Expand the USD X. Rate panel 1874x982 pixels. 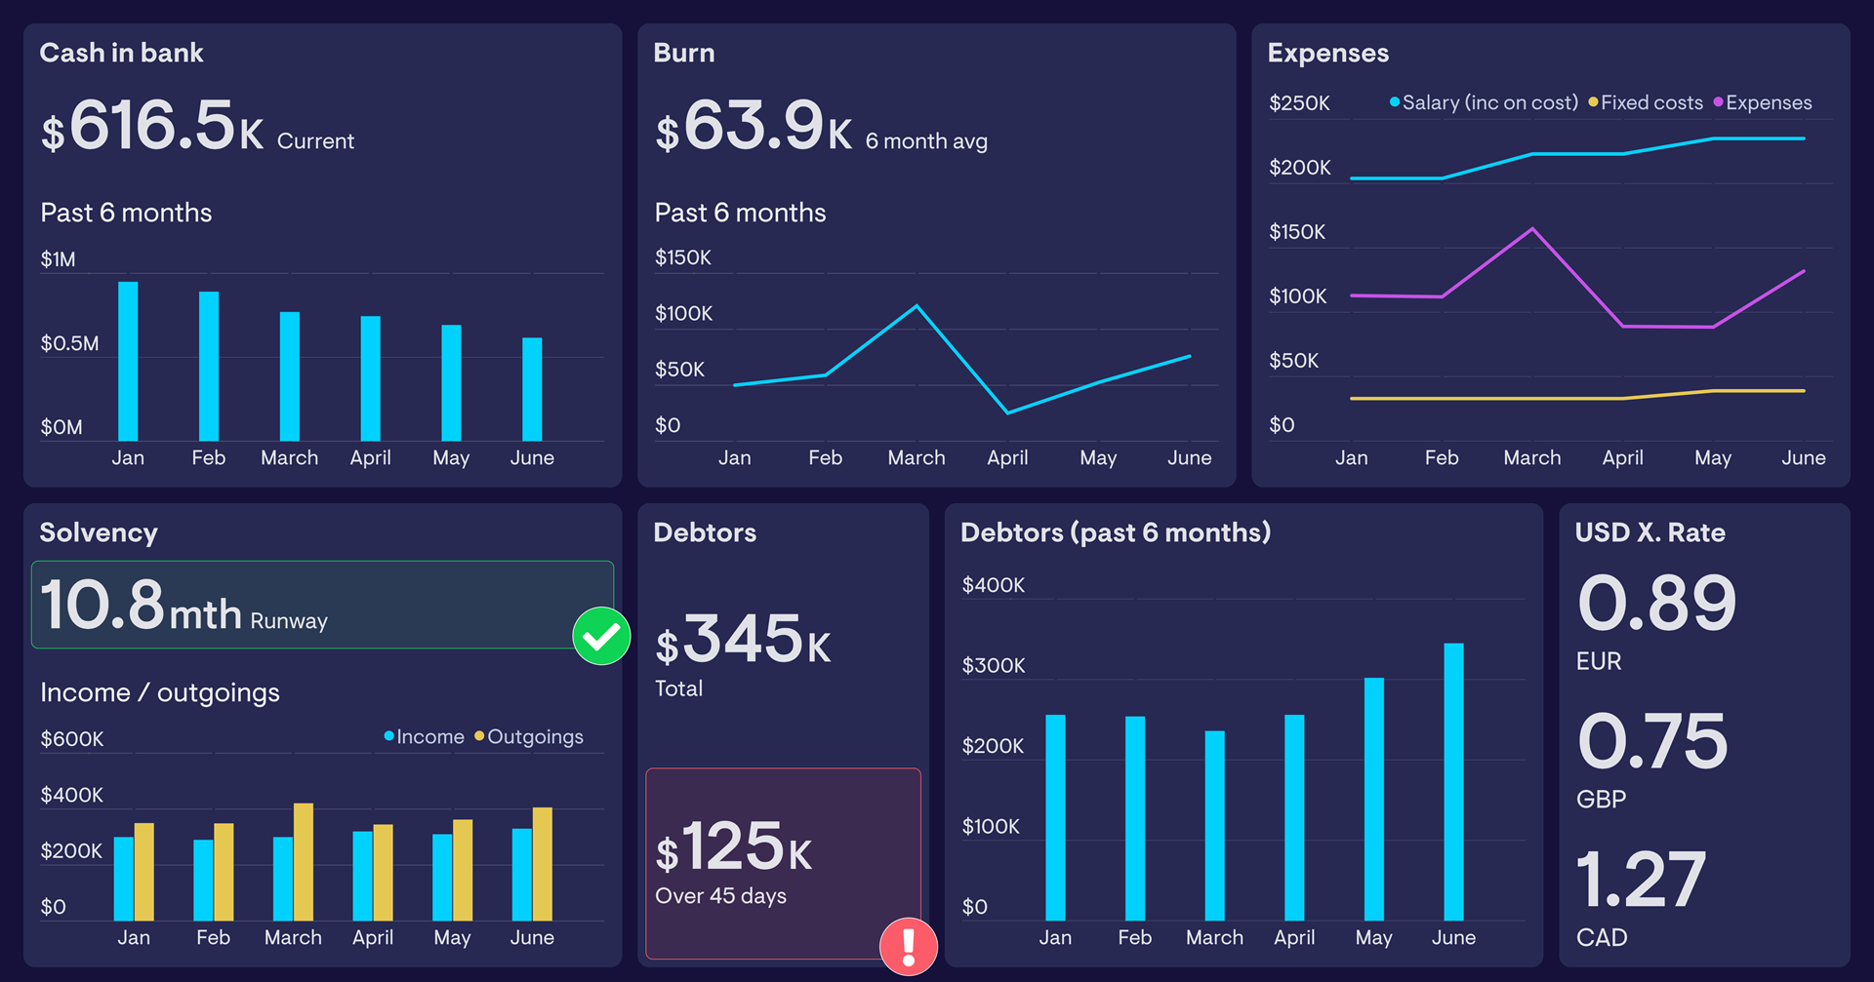click(1650, 532)
